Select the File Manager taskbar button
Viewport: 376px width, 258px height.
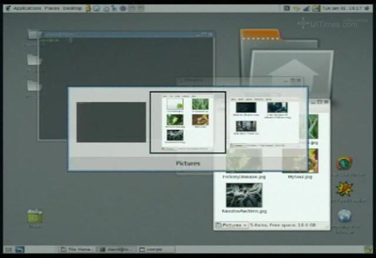point(77,250)
